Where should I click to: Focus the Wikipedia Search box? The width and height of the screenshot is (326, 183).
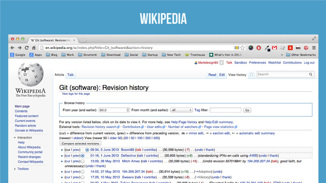[x=283, y=74]
